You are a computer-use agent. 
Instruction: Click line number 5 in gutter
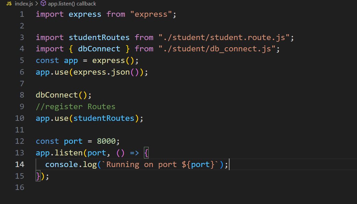click(x=22, y=61)
